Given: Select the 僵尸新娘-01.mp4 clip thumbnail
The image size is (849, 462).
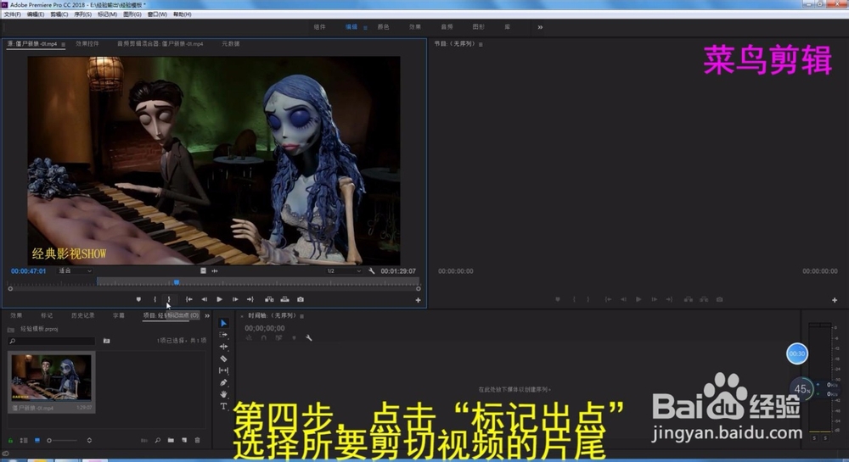Looking at the screenshot, I should pyautogui.click(x=52, y=376).
